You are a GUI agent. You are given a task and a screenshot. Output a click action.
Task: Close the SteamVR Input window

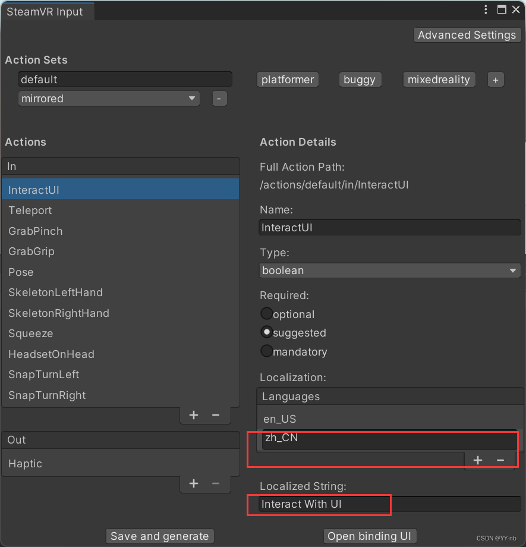[516, 10]
